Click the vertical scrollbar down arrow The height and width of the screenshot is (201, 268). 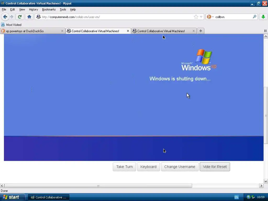pos(266,181)
